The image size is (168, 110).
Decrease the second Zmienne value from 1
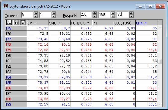(54, 16)
